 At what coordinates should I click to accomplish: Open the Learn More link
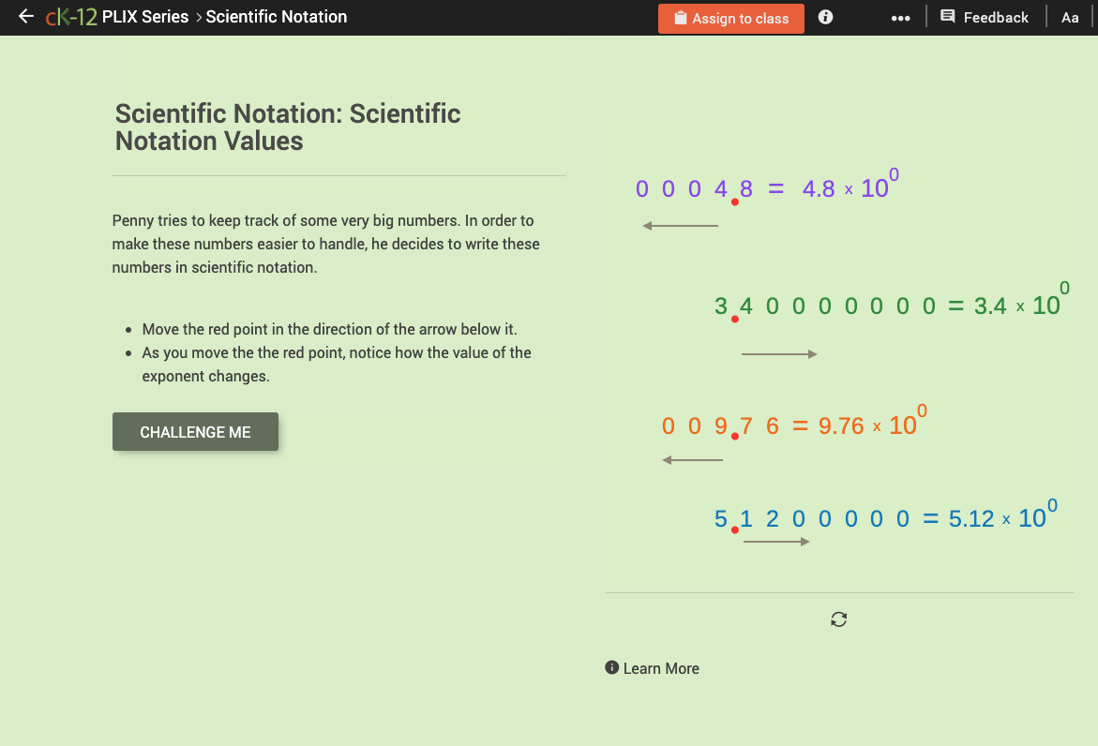click(x=661, y=667)
